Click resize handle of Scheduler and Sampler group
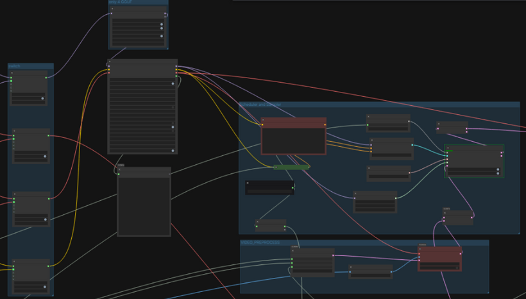Image resolution: width=526 pixels, height=299 pixels. tap(517, 232)
